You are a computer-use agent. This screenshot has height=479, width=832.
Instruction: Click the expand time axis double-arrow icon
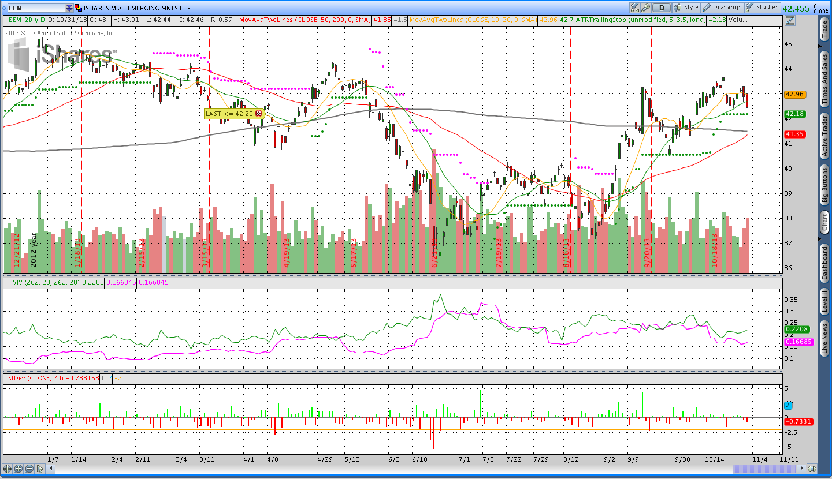click(812, 469)
